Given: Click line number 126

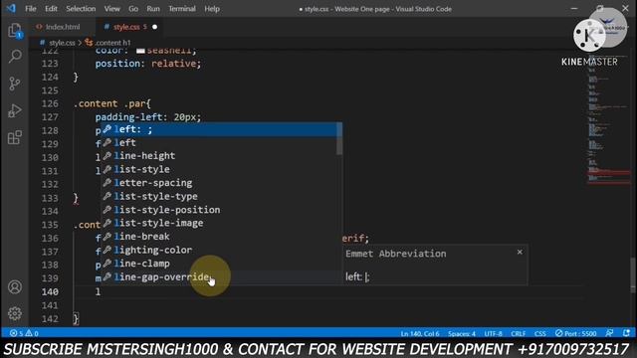Looking at the screenshot, I should tap(50, 103).
